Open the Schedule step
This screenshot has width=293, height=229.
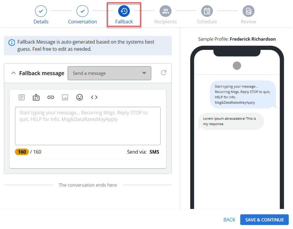pos(207,15)
